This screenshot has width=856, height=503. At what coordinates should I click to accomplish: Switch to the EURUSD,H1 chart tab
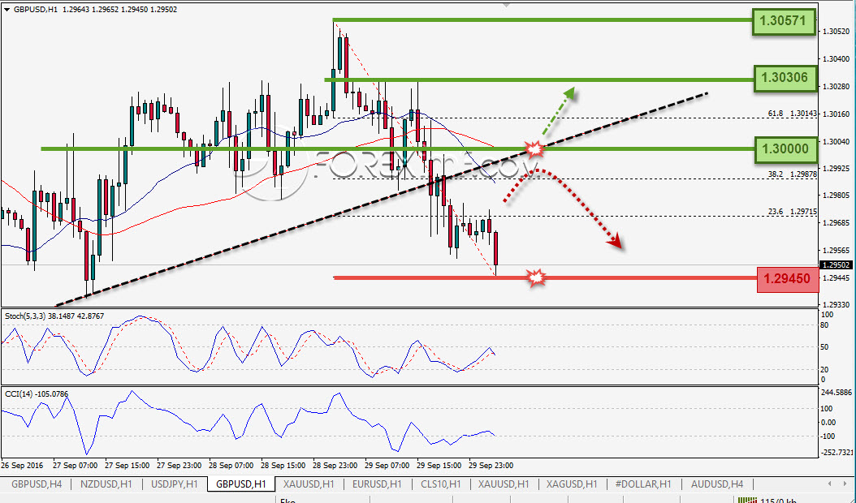(377, 484)
